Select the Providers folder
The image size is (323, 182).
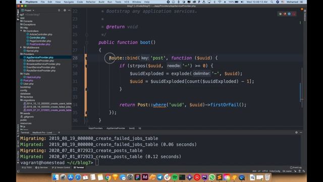click(x=28, y=54)
